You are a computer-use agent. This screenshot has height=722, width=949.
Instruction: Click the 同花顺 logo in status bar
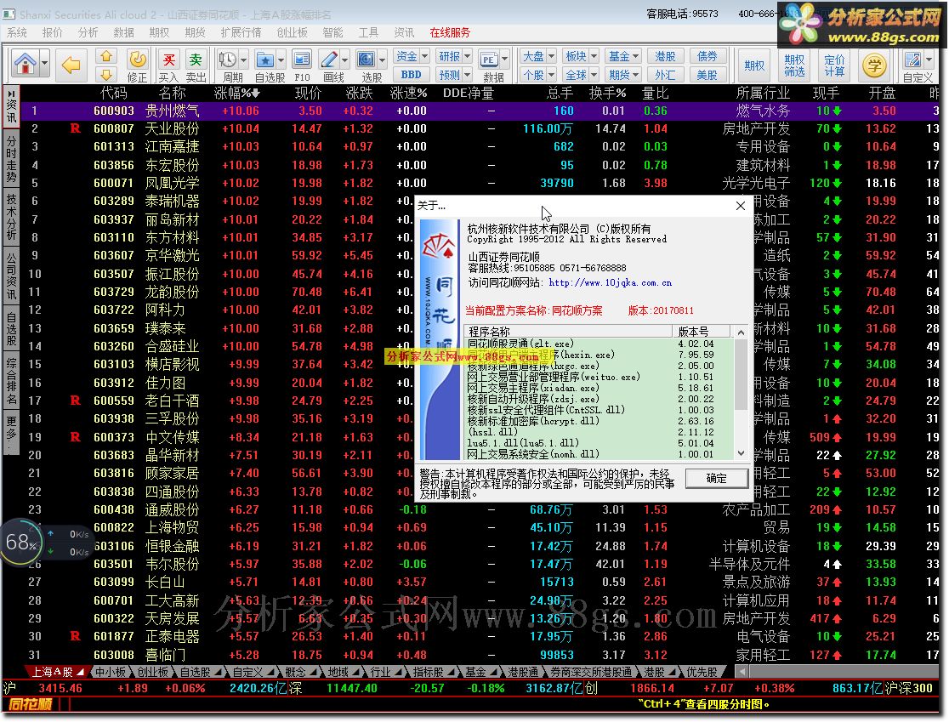click(x=31, y=704)
